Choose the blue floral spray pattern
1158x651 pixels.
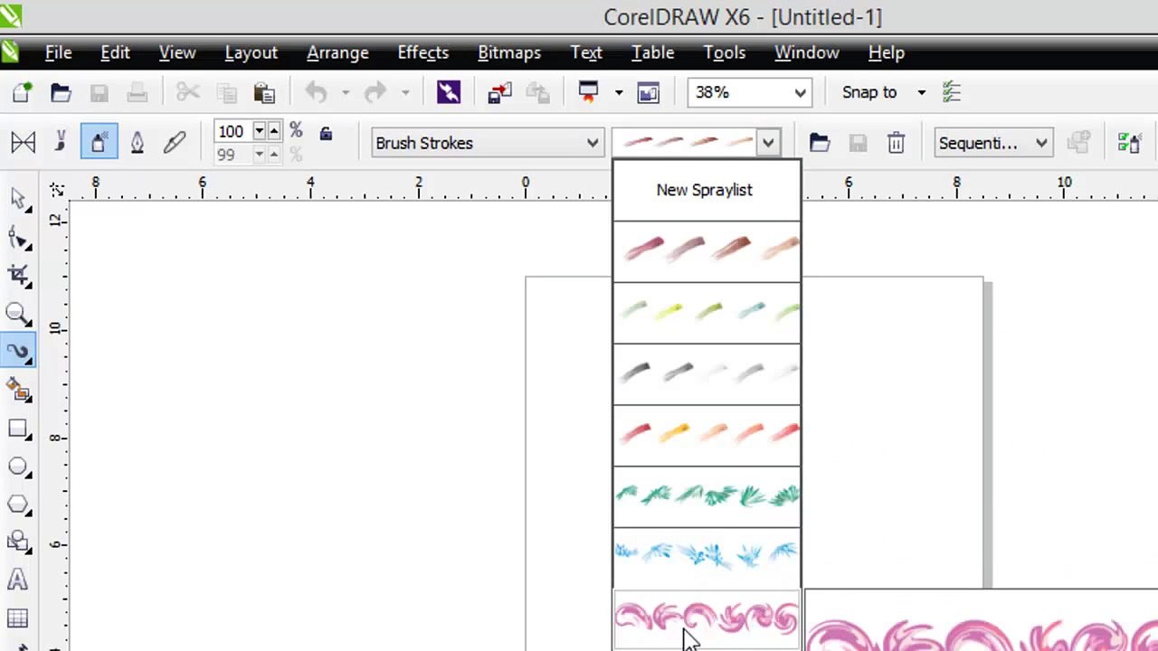coord(707,558)
